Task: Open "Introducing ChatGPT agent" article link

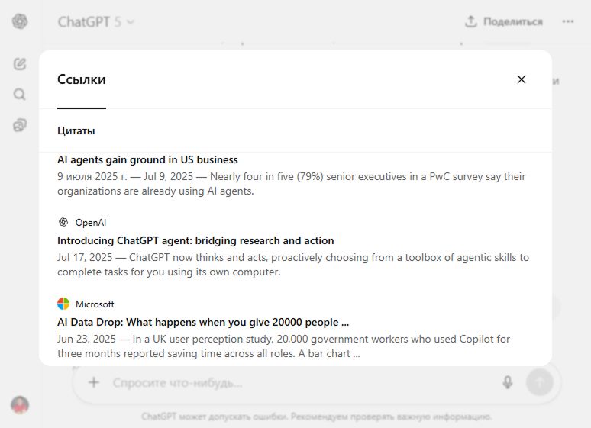Action: click(195, 240)
